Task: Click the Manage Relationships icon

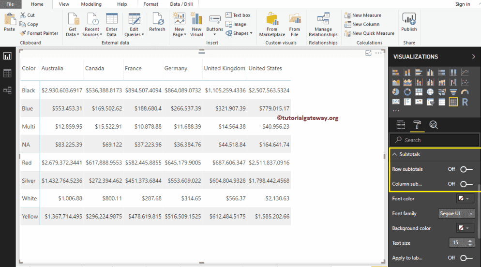Action: [323, 25]
